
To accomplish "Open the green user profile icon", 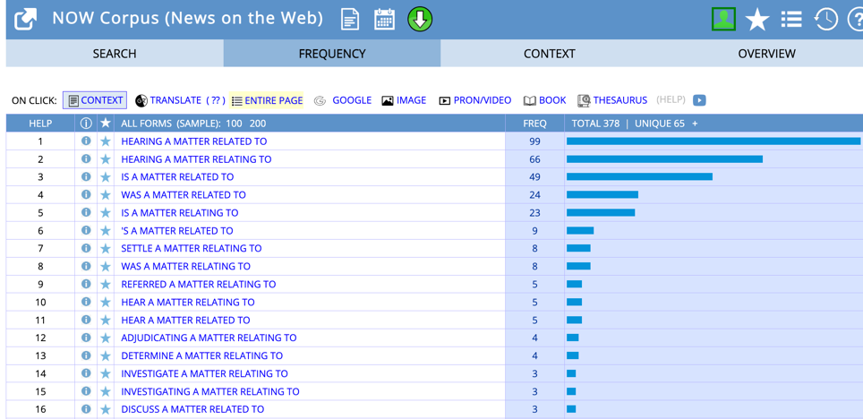I will [723, 20].
